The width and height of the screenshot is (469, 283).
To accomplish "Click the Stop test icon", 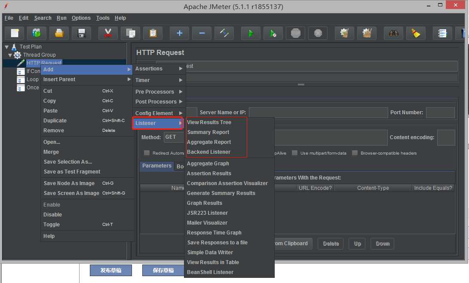I will point(295,33).
